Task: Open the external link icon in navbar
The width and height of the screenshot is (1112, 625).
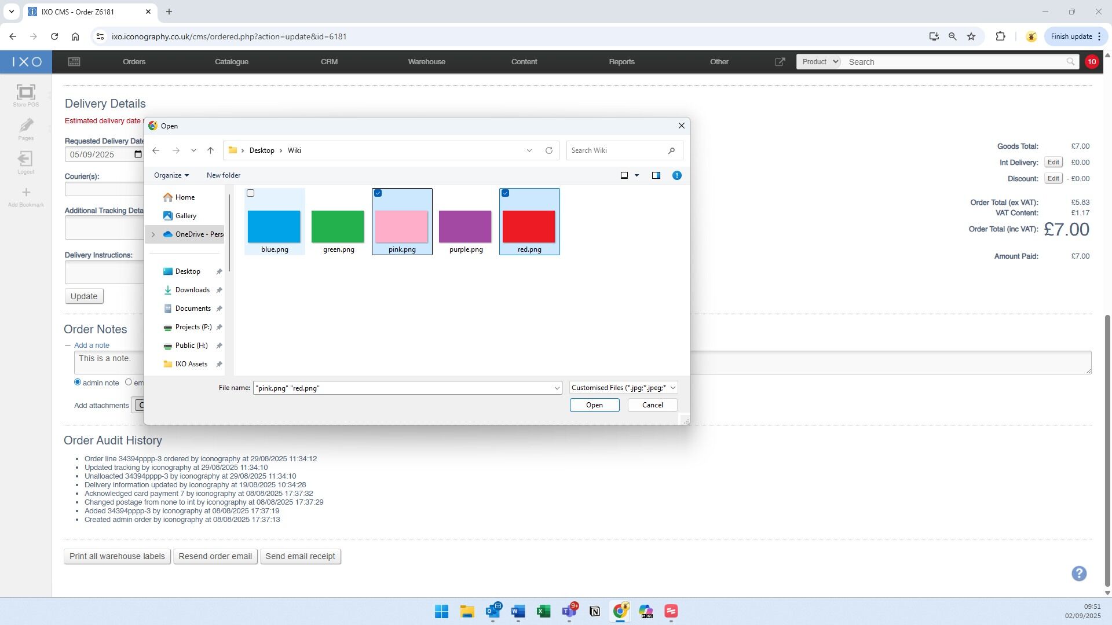Action: click(x=780, y=62)
